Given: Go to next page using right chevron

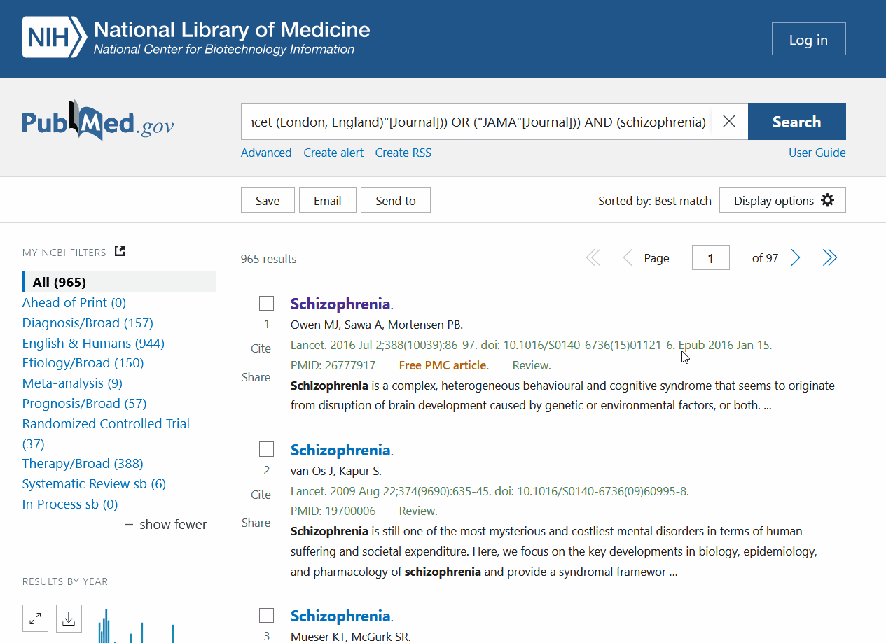Looking at the screenshot, I should pos(795,257).
